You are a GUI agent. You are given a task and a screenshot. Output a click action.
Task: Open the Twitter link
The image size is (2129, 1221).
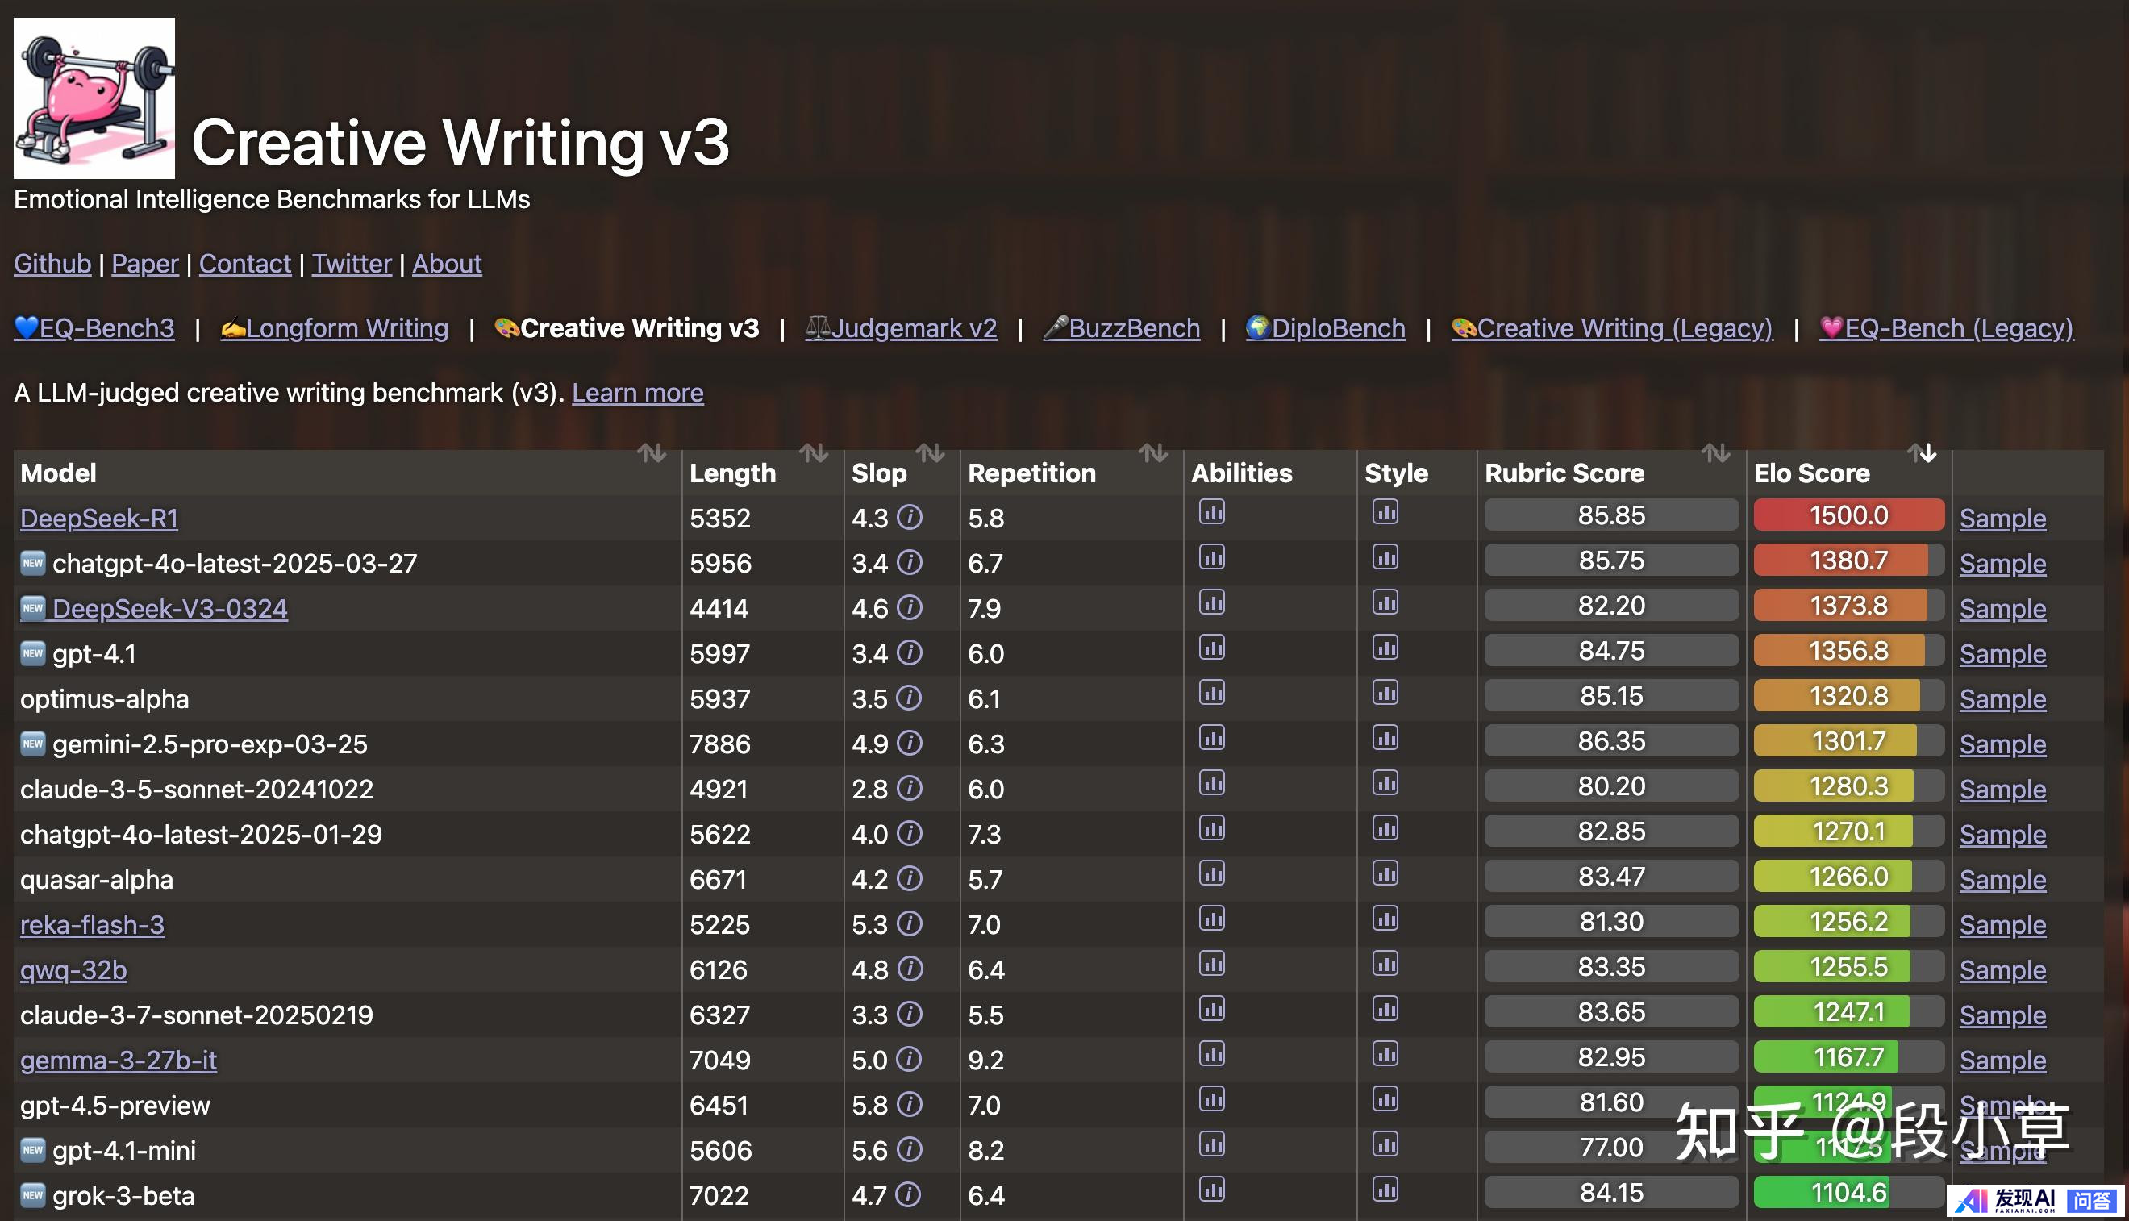point(352,265)
